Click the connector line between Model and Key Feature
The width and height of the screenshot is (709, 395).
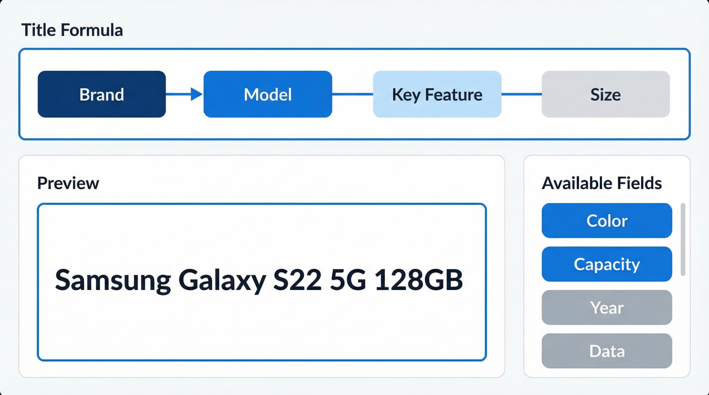click(352, 94)
